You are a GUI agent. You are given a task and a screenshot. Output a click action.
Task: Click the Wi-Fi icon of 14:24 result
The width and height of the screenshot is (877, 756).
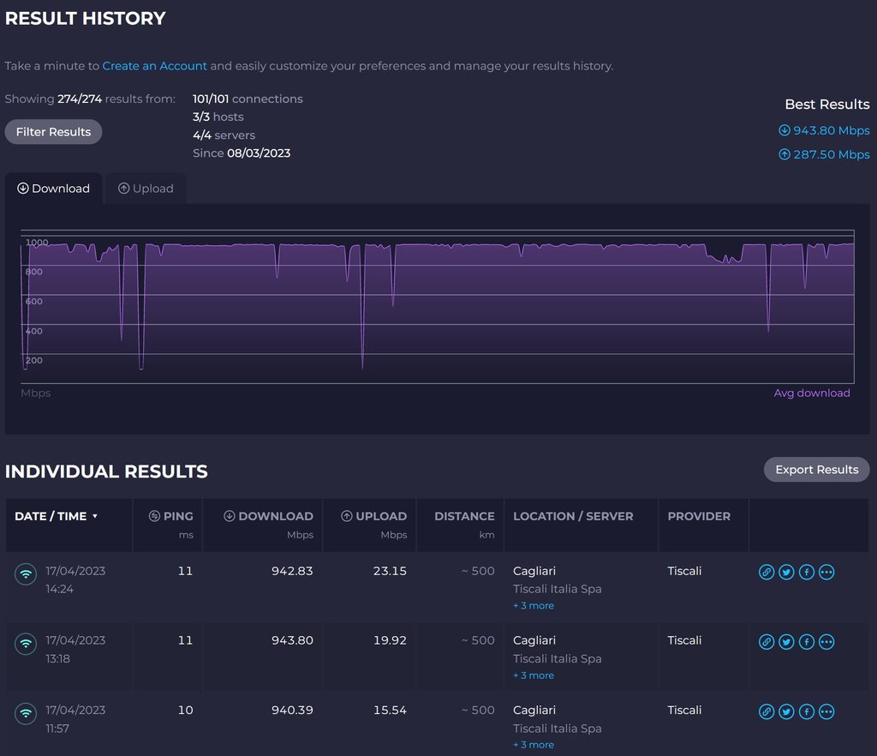click(26, 574)
